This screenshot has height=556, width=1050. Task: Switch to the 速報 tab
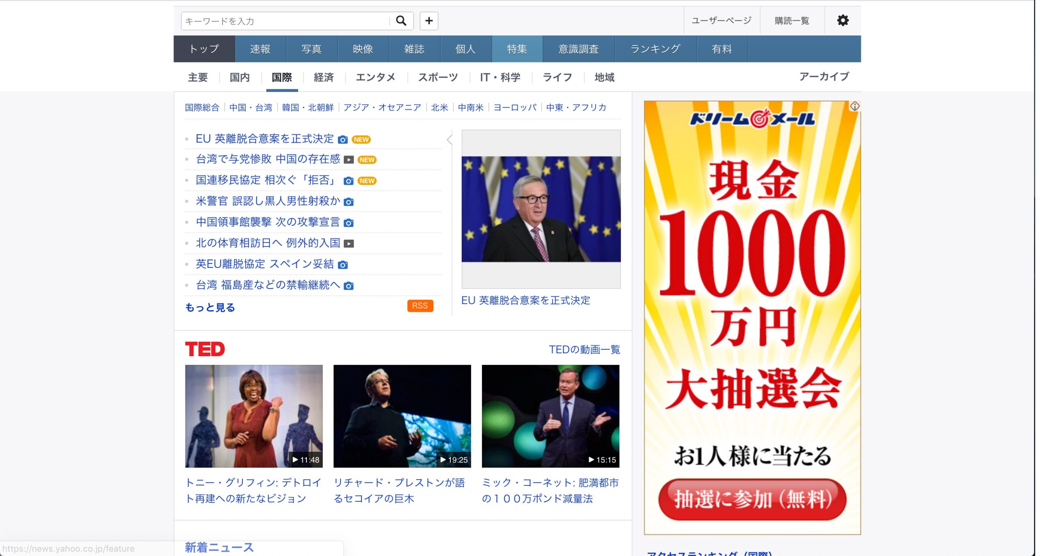pyautogui.click(x=260, y=49)
